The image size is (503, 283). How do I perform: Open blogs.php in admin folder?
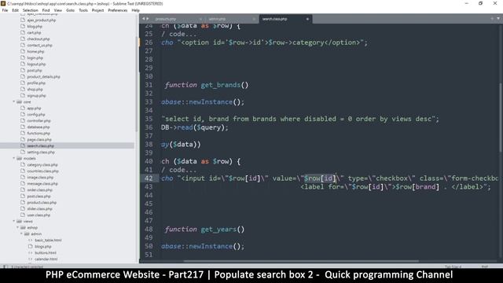click(43, 246)
